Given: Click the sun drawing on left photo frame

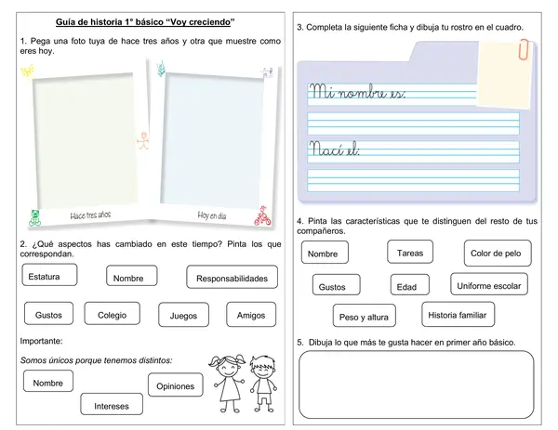Looking at the screenshot, I should pyautogui.click(x=27, y=71).
